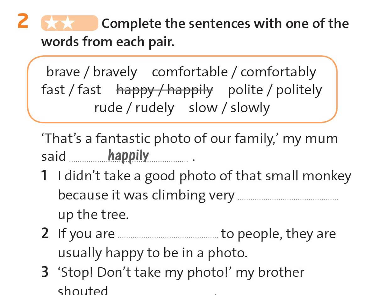
Task: Select the 'comfortable / comfortably' word pair
Action: [234, 72]
